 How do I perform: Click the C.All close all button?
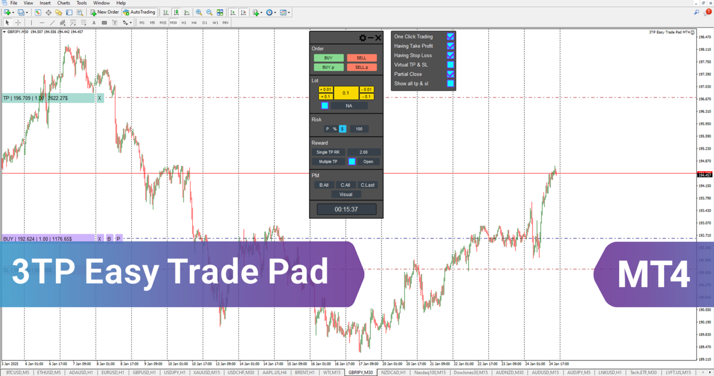(x=345, y=185)
